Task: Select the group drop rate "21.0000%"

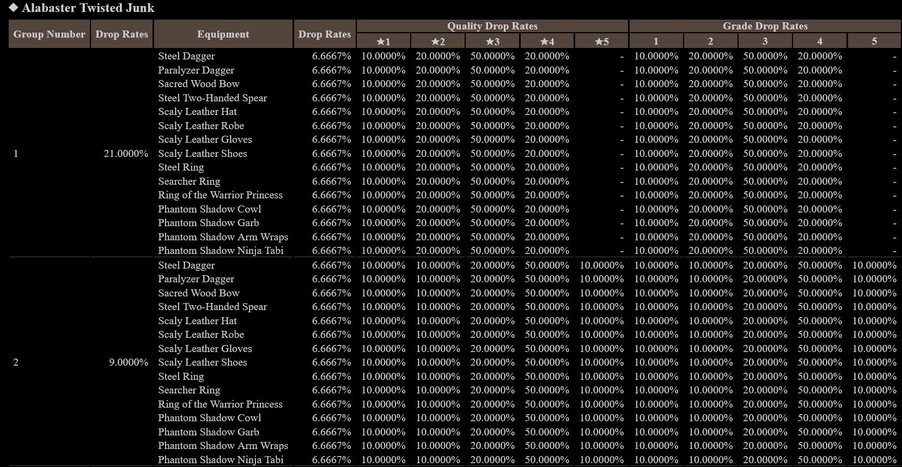Action: [126, 154]
